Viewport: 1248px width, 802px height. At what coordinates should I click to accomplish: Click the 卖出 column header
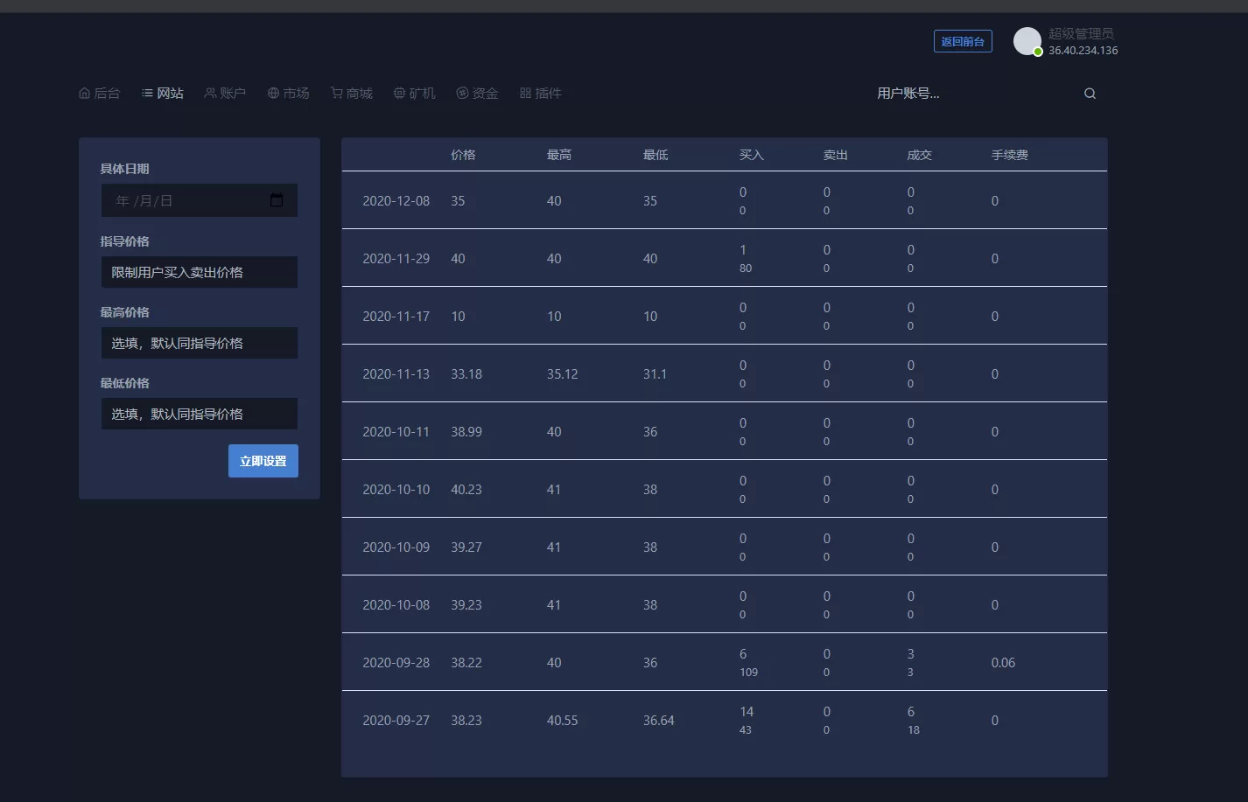[836, 155]
